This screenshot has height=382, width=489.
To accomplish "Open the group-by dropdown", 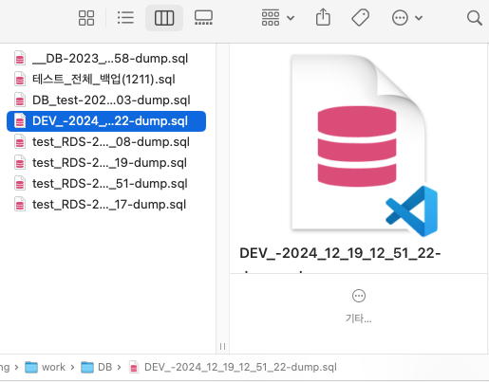I will (278, 18).
